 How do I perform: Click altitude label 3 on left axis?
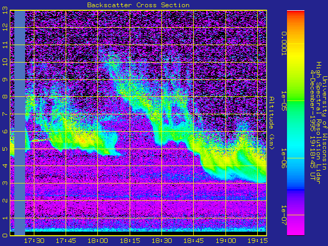[5, 183]
